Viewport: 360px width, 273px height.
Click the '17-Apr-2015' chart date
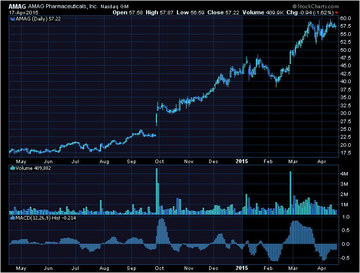(24, 13)
